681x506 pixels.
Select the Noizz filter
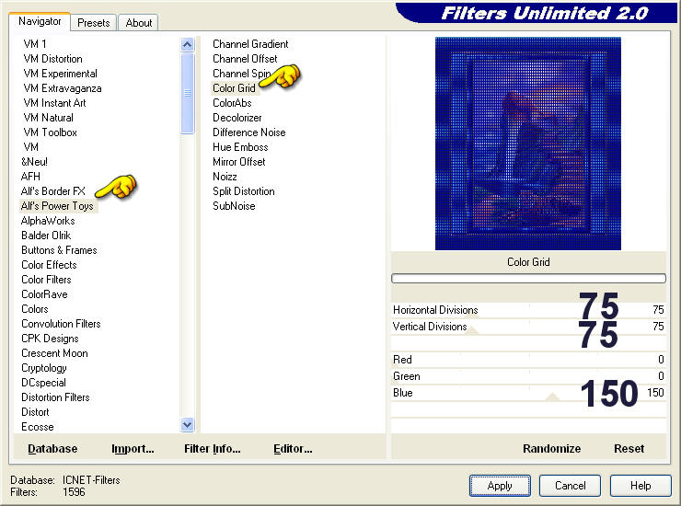225,177
